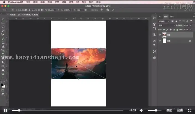Toggle lock all padlock icon
Viewport: 195px width, 114px height.
click(x=177, y=29)
